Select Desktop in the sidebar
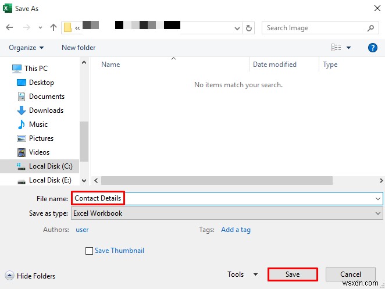Image resolution: width=385 pixels, height=289 pixels. (x=41, y=83)
